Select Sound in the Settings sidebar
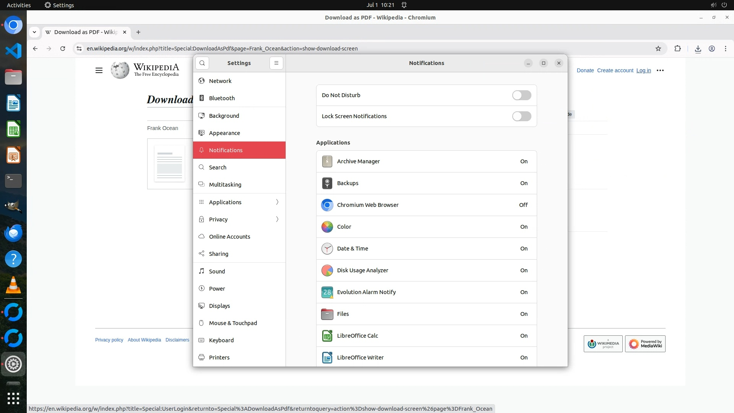The image size is (734, 413). (217, 272)
